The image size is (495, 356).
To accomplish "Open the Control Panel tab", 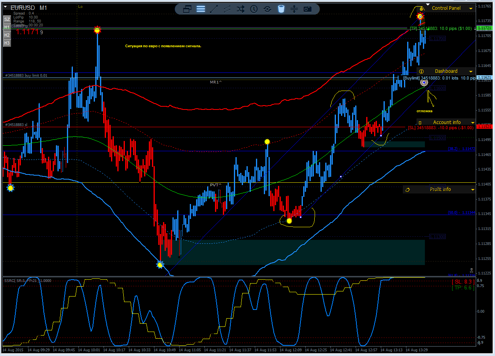I will click(446, 8).
